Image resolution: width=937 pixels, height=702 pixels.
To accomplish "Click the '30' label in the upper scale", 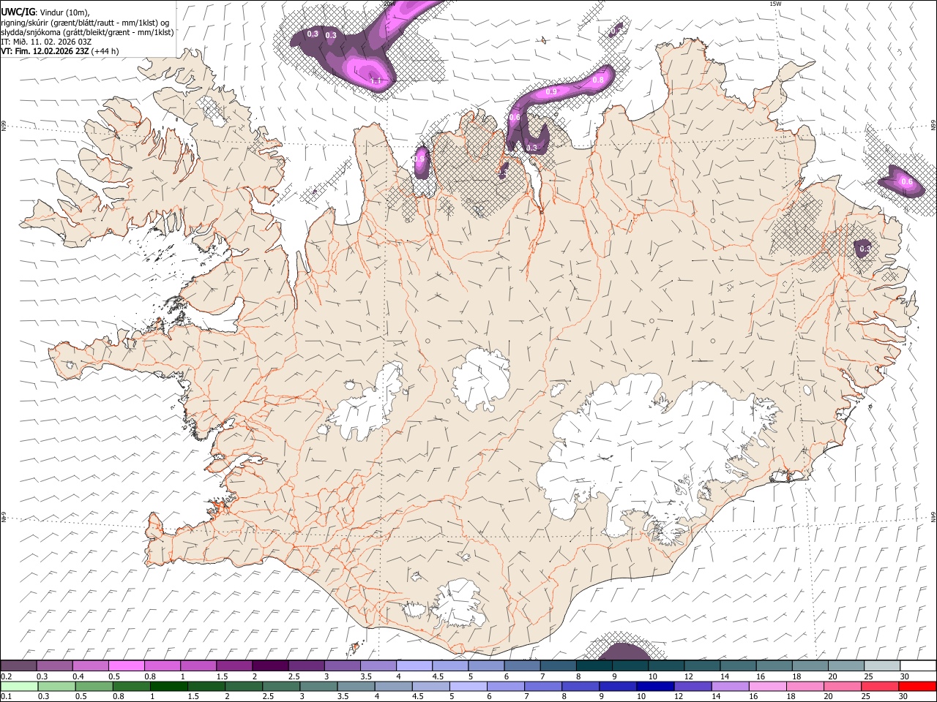I will 905,676.
